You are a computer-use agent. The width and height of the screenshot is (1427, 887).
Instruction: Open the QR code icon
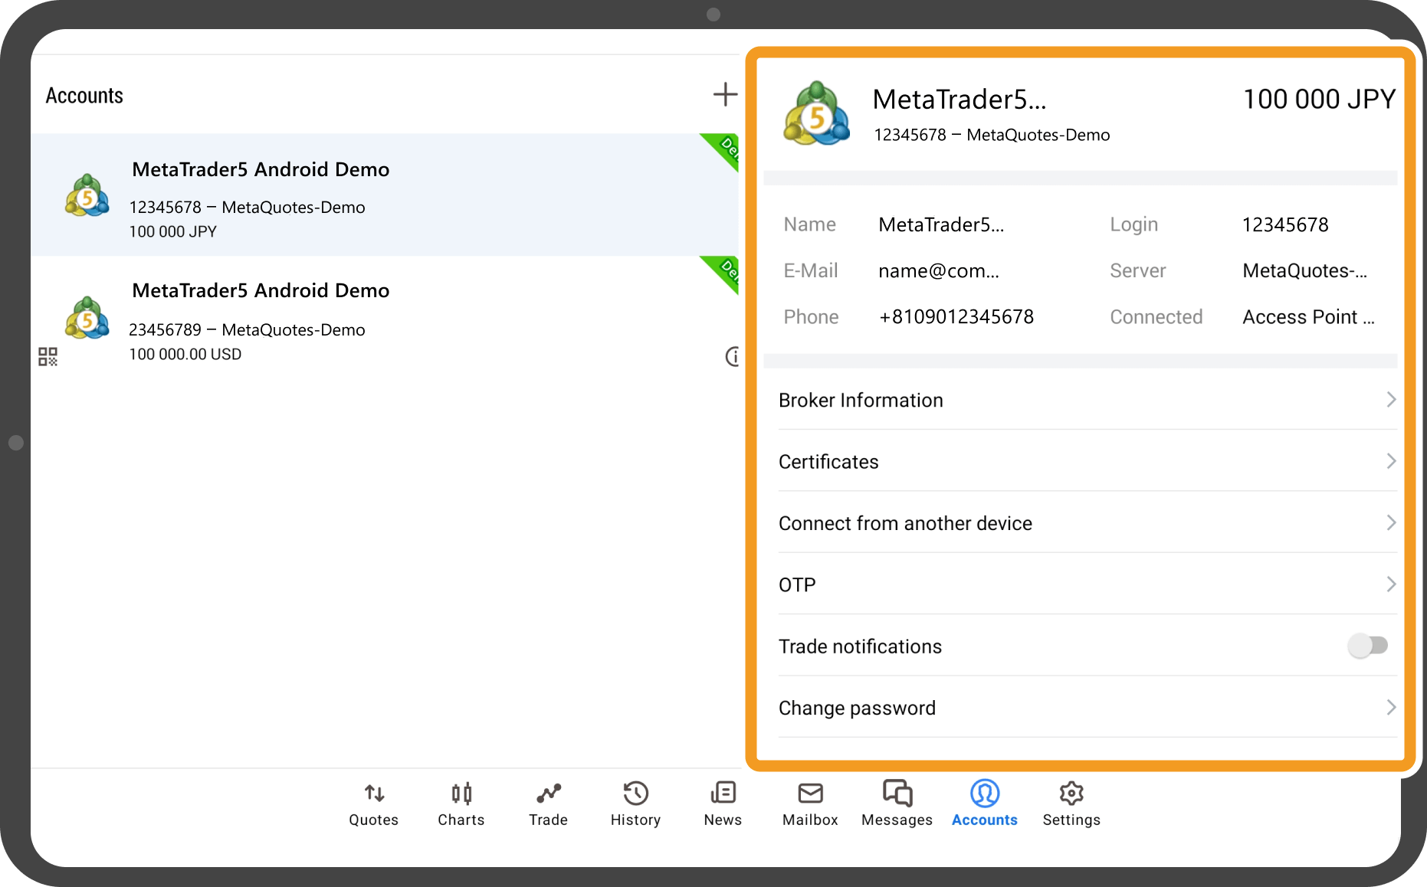[48, 357]
